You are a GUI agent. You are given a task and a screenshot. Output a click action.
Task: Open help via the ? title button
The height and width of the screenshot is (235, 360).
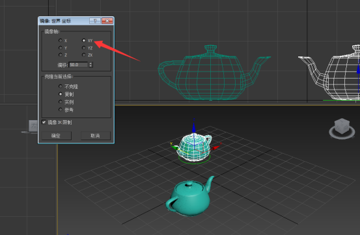95,21
